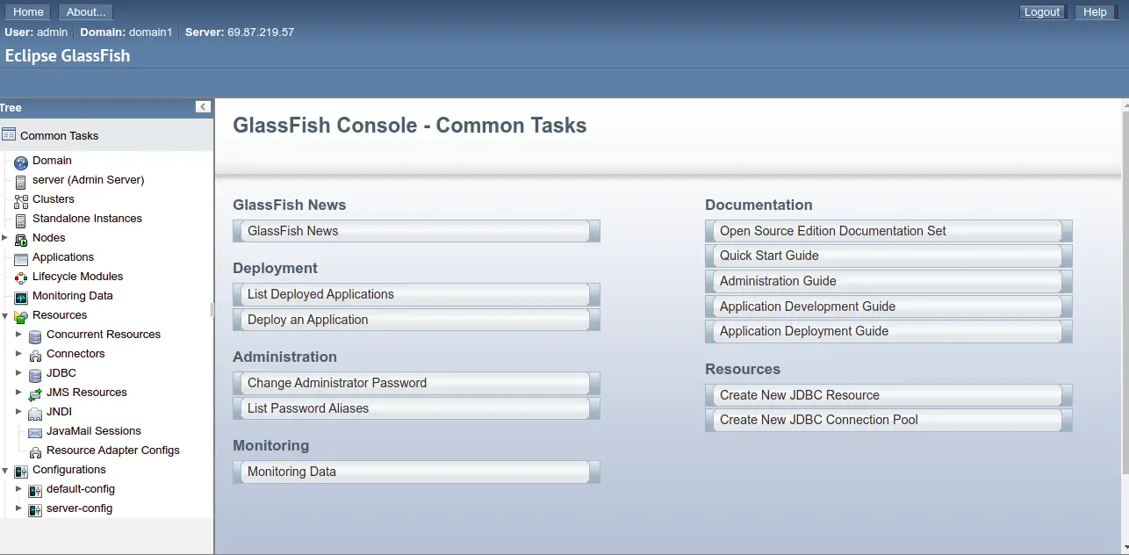This screenshot has height=555, width=1129.
Task: Click the server-config icon
Action: pos(35,509)
